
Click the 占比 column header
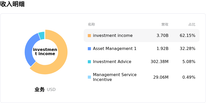pos(192,24)
